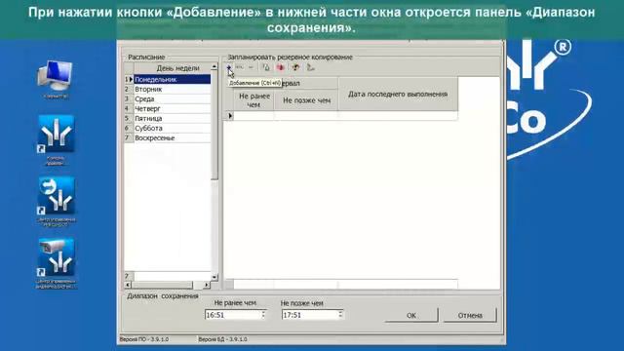Select Суббота in the schedule list
Image resolution: width=624 pixels, height=351 pixels.
(x=172, y=128)
